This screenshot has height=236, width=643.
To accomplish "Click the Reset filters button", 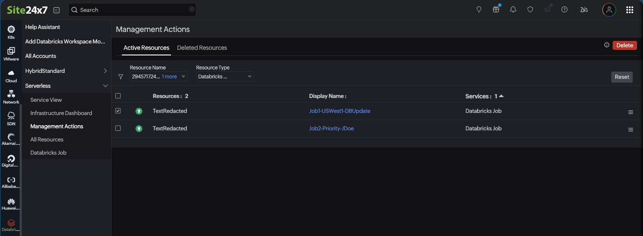I will (x=622, y=77).
